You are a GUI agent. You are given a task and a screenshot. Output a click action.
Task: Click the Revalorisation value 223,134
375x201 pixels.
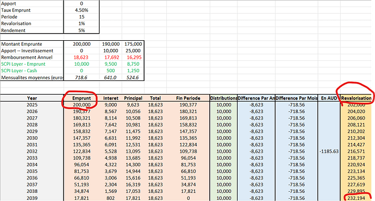(357, 171)
